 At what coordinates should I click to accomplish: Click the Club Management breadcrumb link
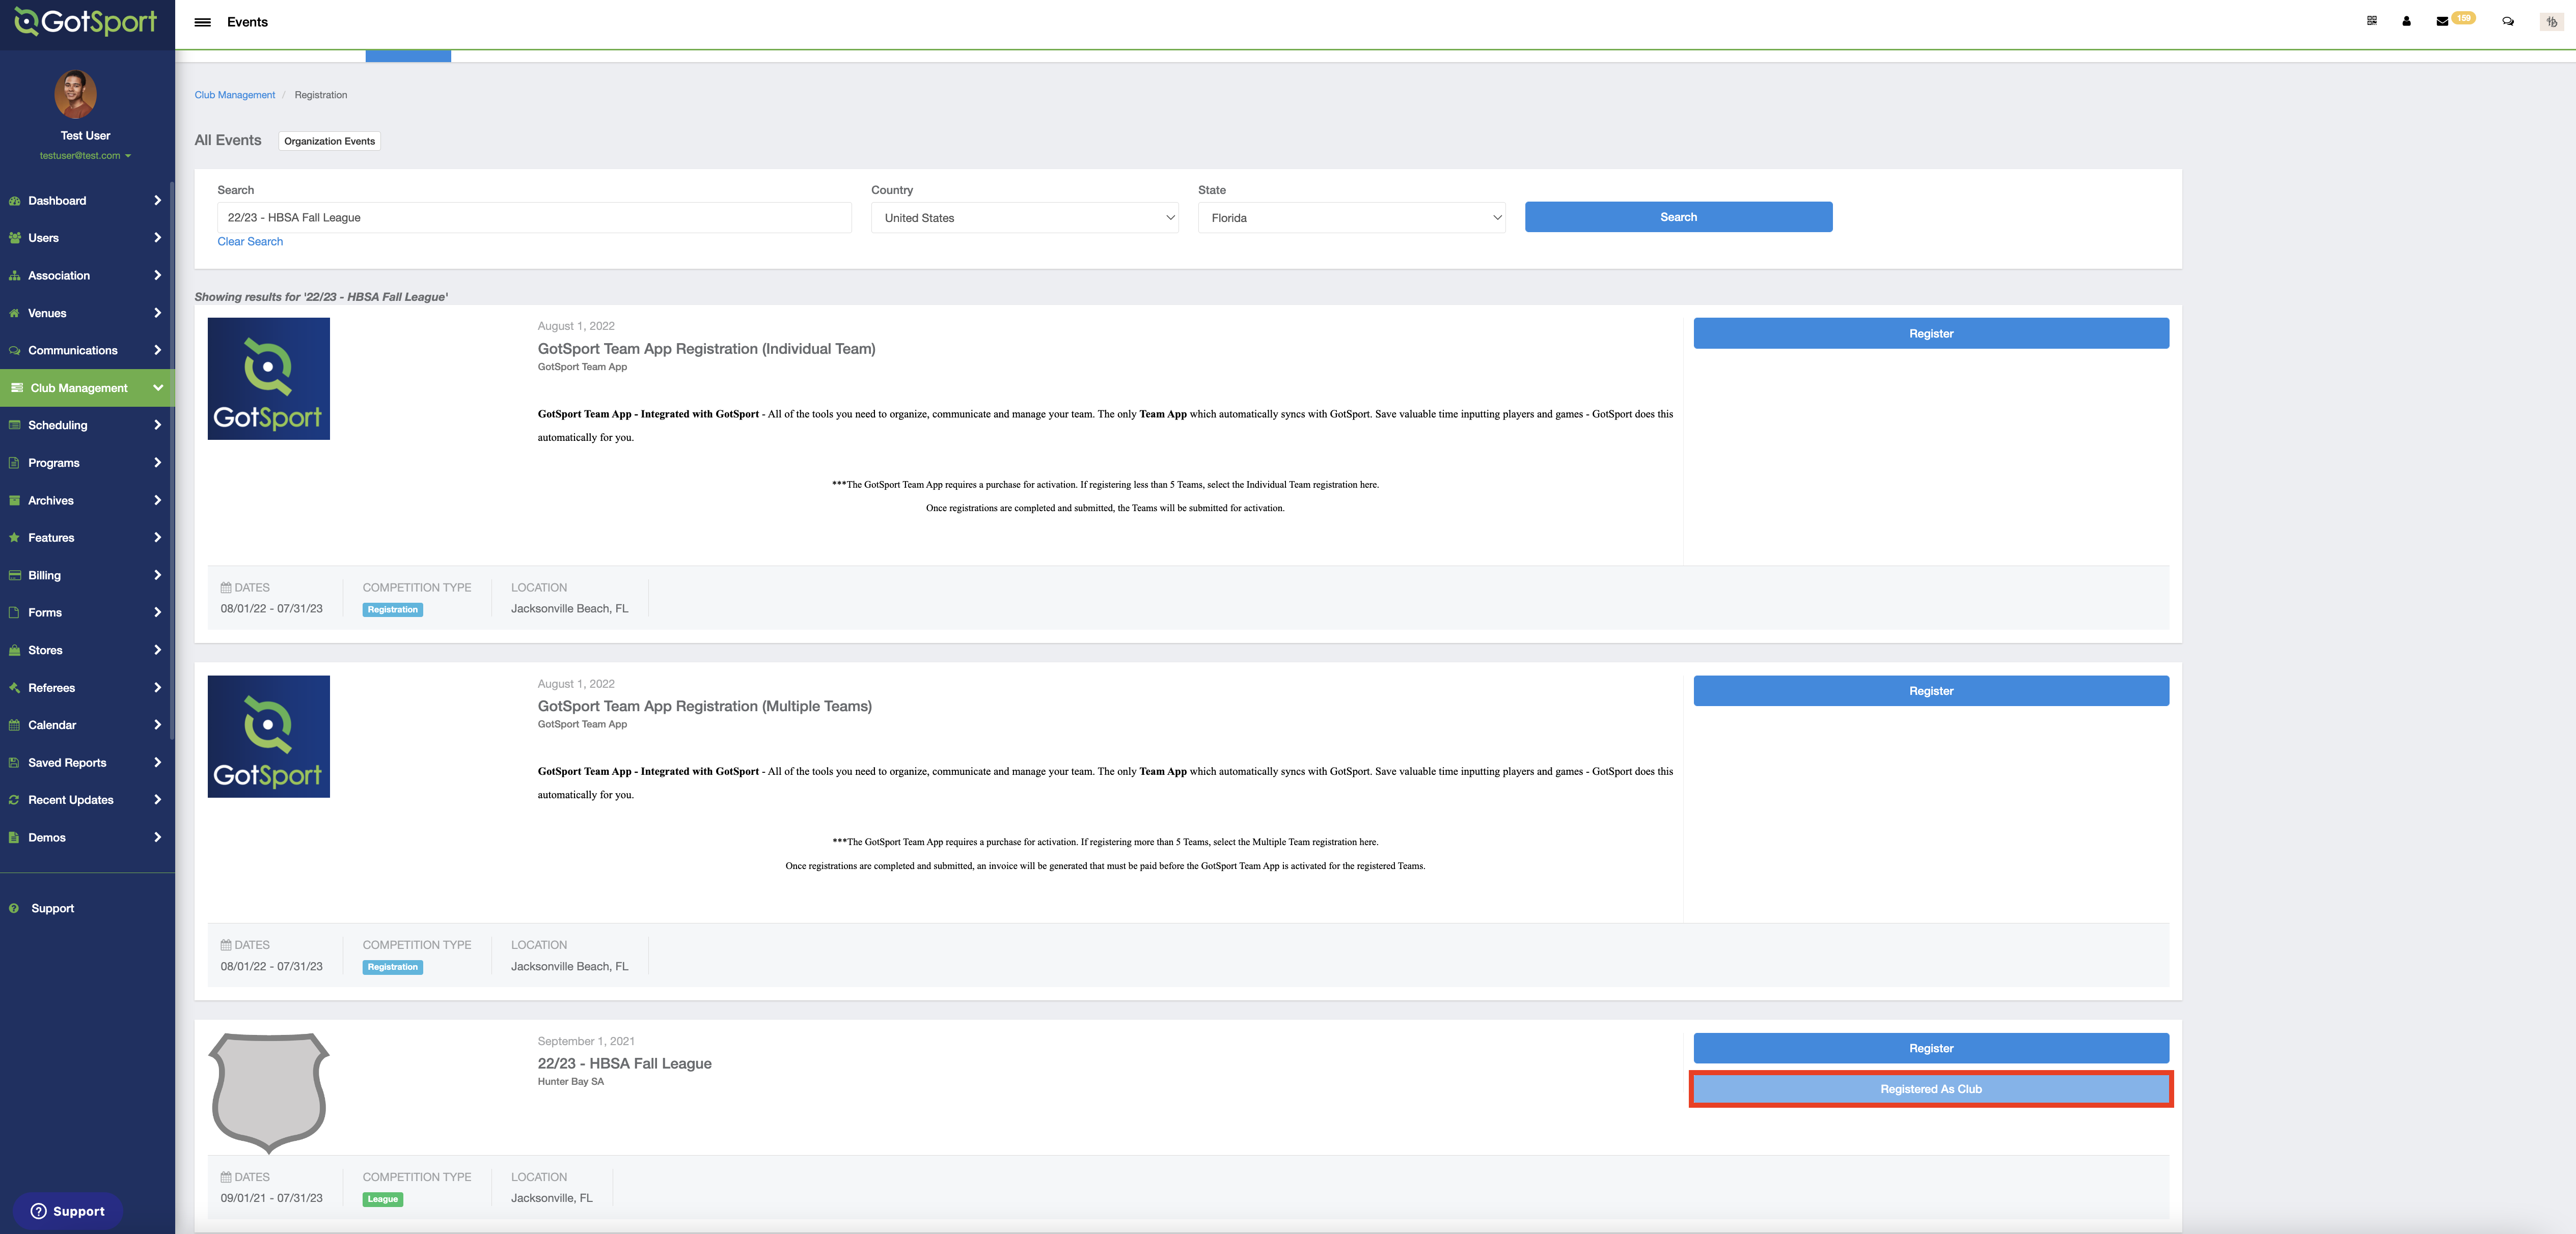(235, 95)
